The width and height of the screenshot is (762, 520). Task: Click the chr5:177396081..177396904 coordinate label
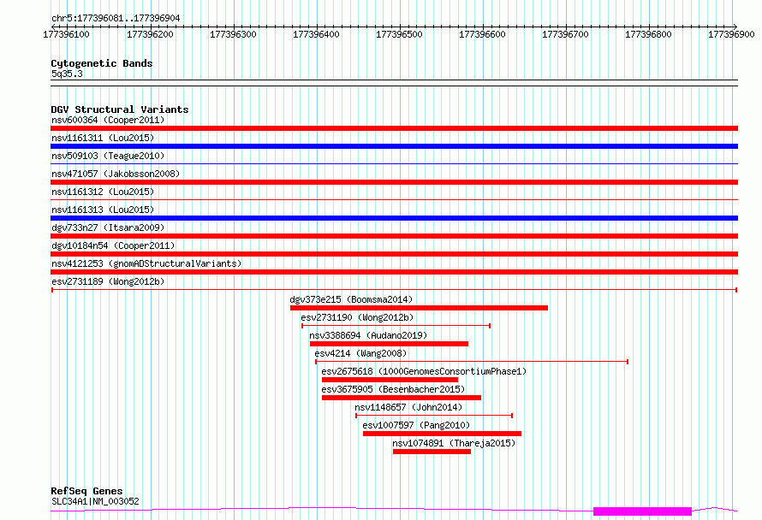[x=116, y=18]
